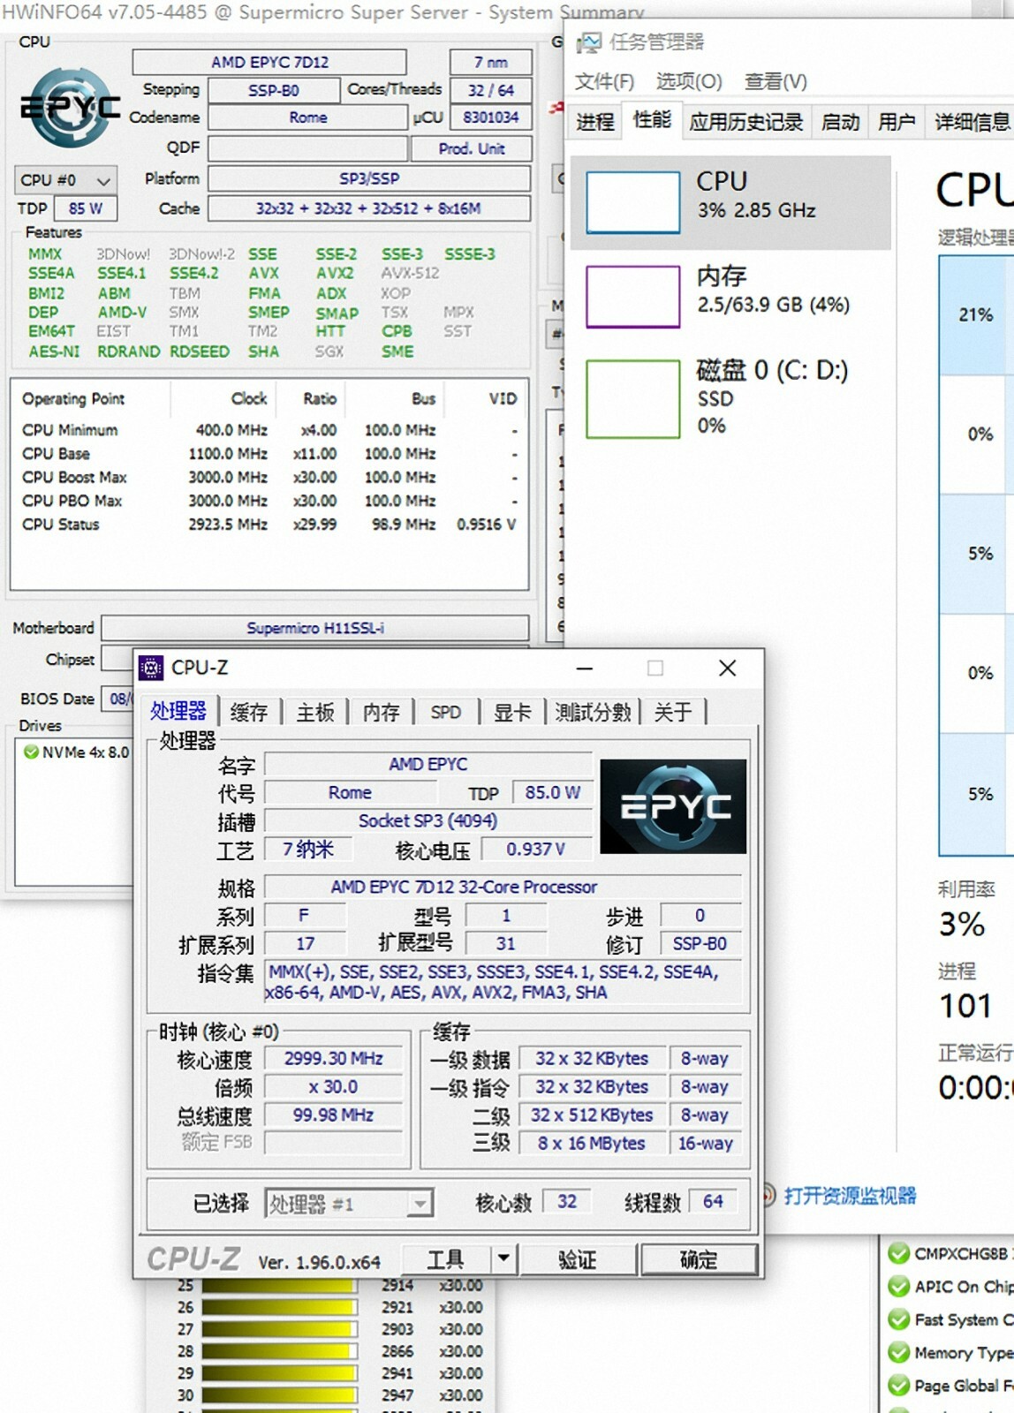This screenshot has height=1413, width=1014.
Task: Click green check icon next to CMPXCHG8B
Action: pyautogui.click(x=899, y=1253)
